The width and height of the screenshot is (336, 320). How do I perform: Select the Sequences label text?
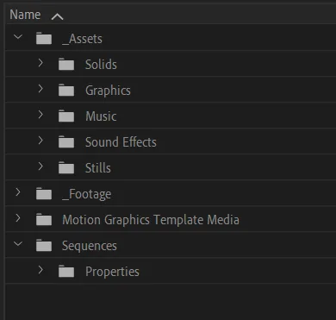click(90, 246)
